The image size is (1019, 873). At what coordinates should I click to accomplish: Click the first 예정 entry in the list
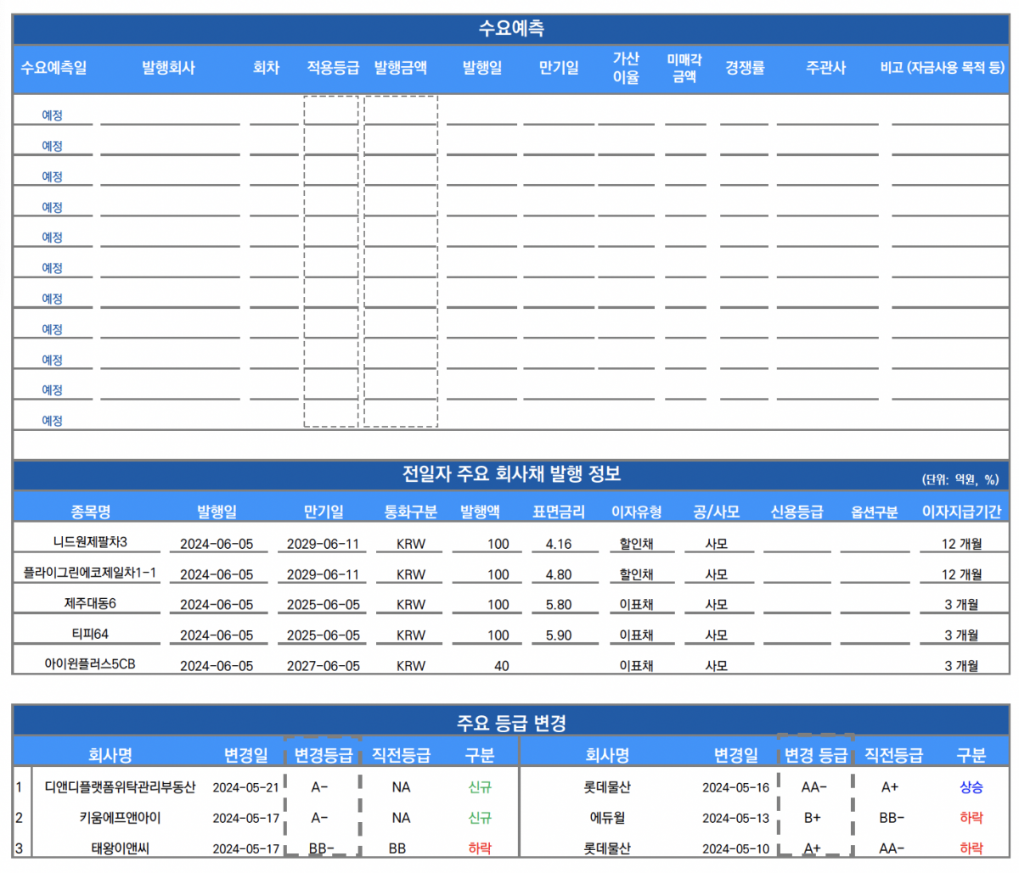(x=53, y=115)
